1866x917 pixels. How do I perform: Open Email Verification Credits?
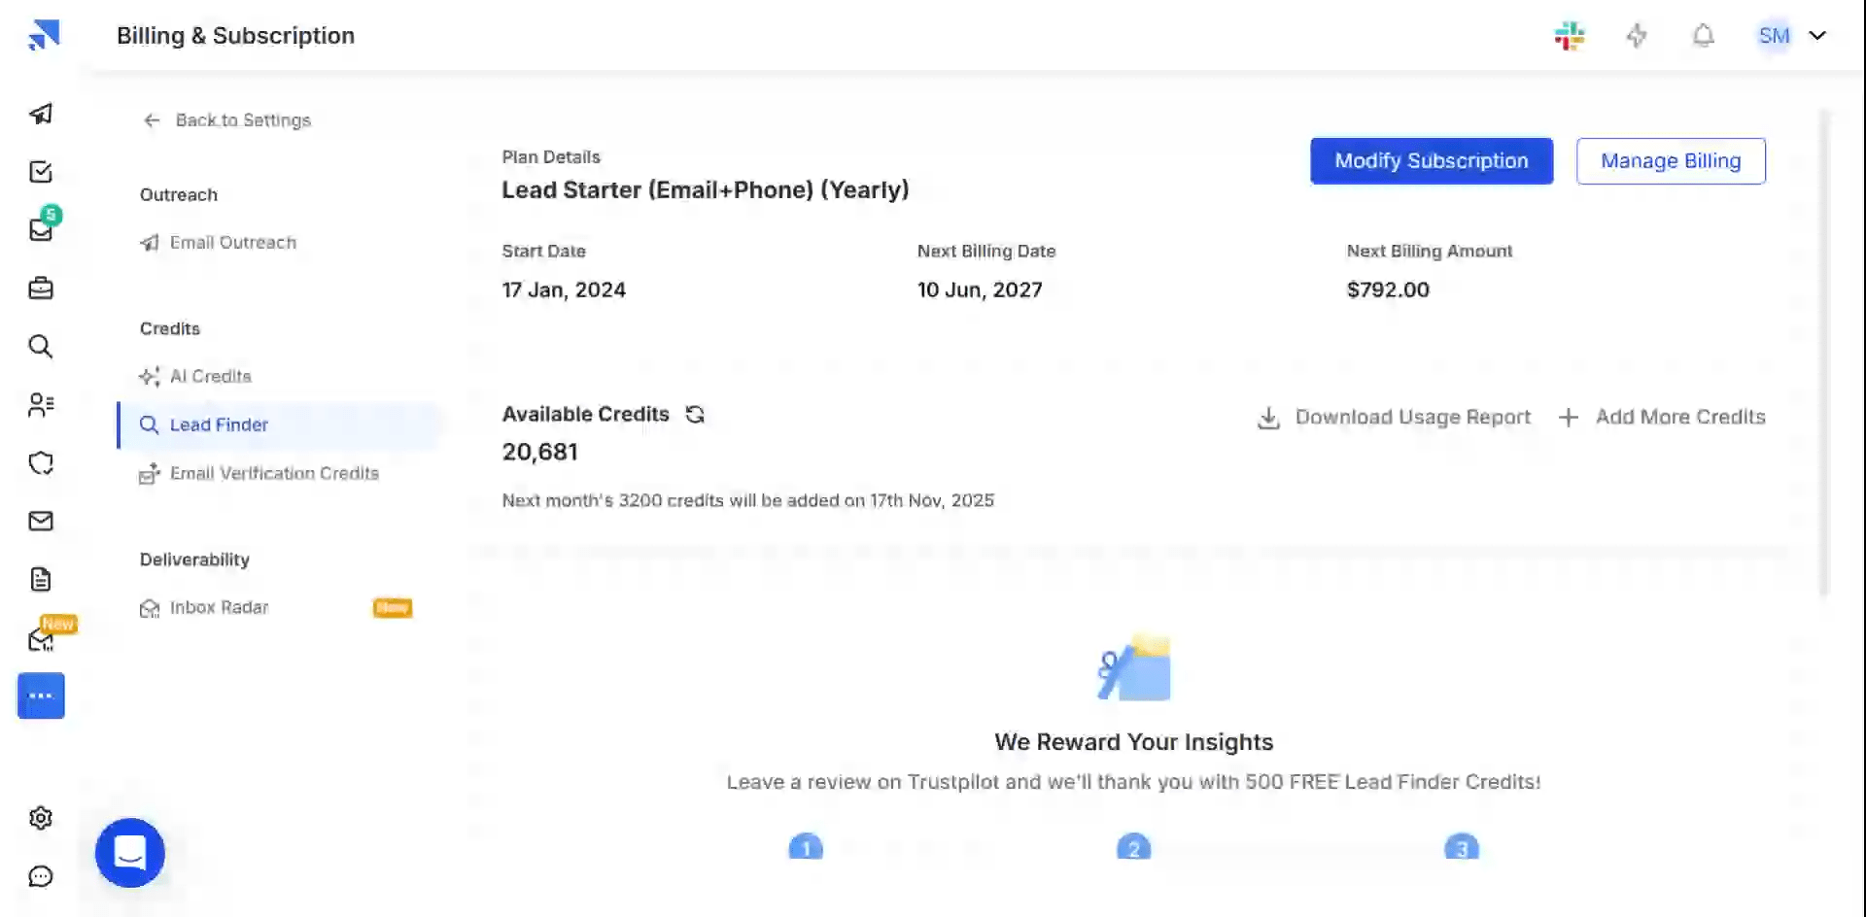tap(259, 474)
